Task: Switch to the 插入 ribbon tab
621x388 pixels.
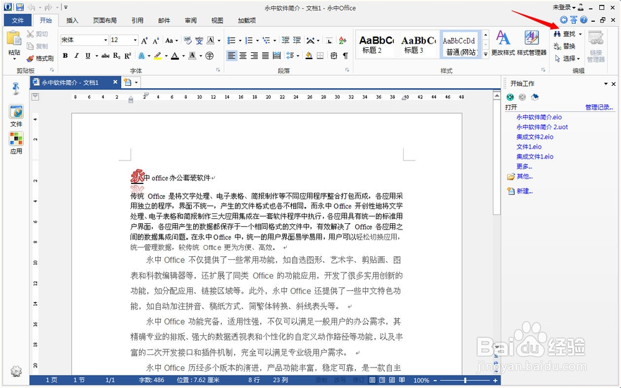Action: [72, 21]
